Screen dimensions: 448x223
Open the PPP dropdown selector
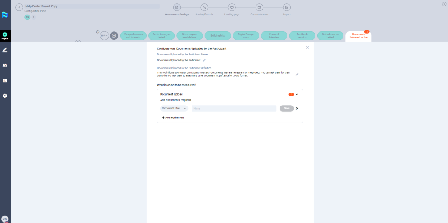(x=104, y=36)
